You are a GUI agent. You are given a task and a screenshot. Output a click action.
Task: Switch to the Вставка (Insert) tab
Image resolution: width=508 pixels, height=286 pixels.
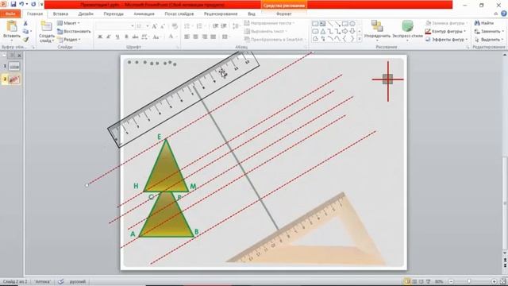60,14
